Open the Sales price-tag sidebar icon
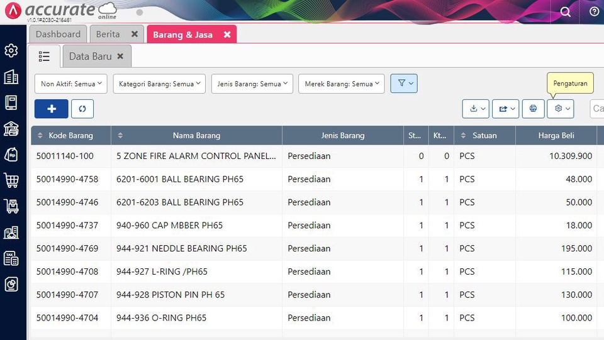 (11, 155)
